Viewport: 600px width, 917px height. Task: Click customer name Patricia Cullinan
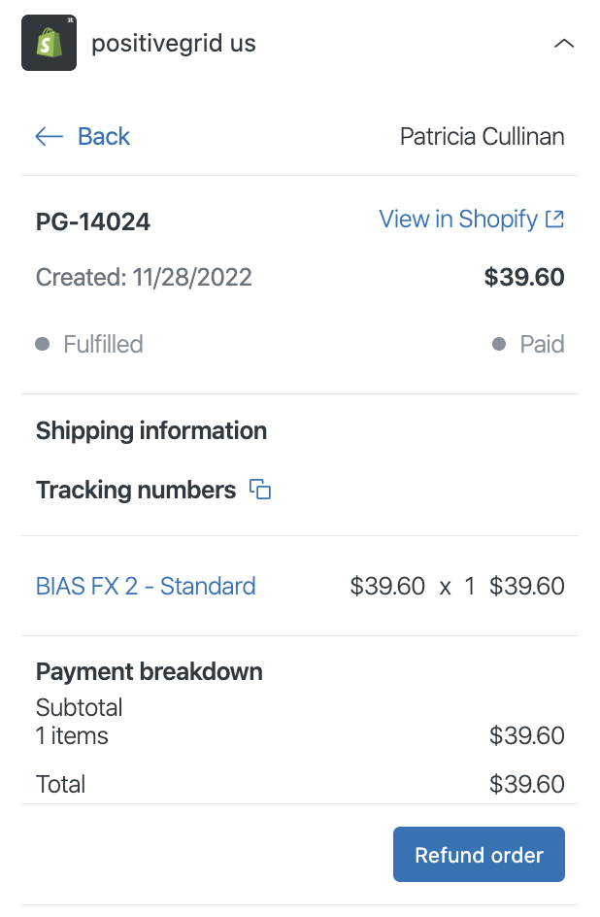(482, 136)
